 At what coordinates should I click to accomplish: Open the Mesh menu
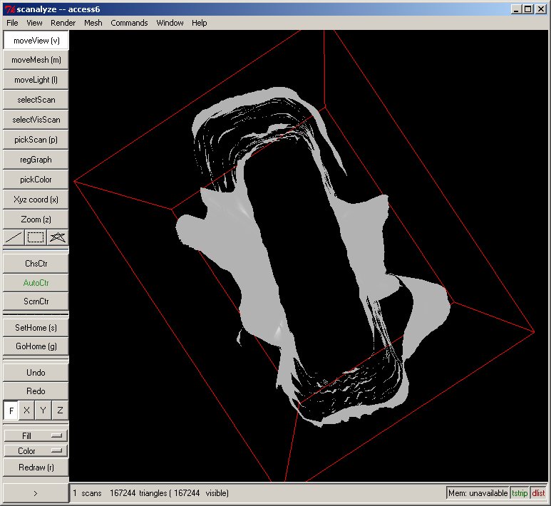click(93, 23)
